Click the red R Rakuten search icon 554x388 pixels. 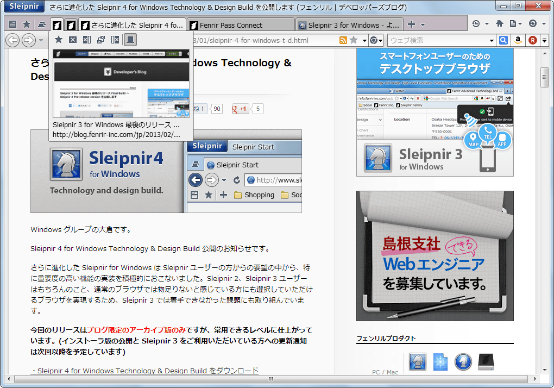click(x=533, y=40)
